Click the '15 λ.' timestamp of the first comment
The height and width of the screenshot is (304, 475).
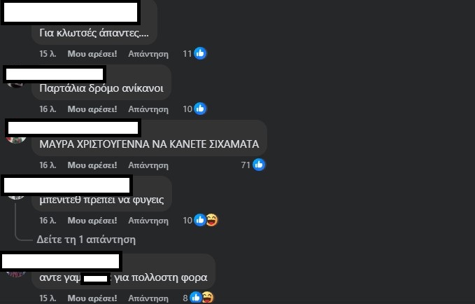coord(48,54)
